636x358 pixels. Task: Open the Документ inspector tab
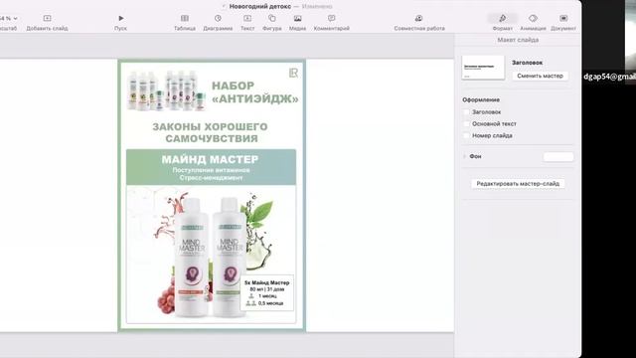point(563,18)
